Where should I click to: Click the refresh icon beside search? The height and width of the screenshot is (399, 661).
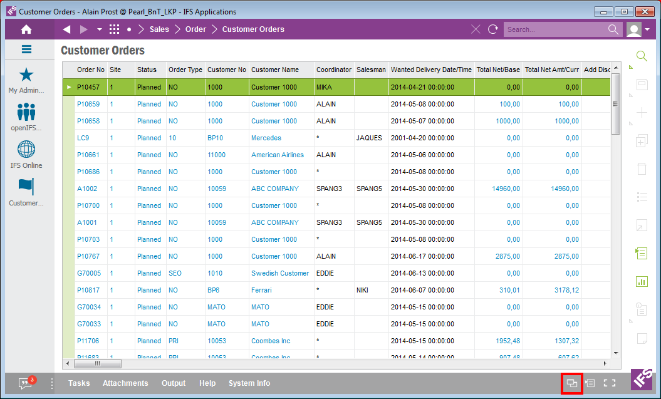(493, 29)
